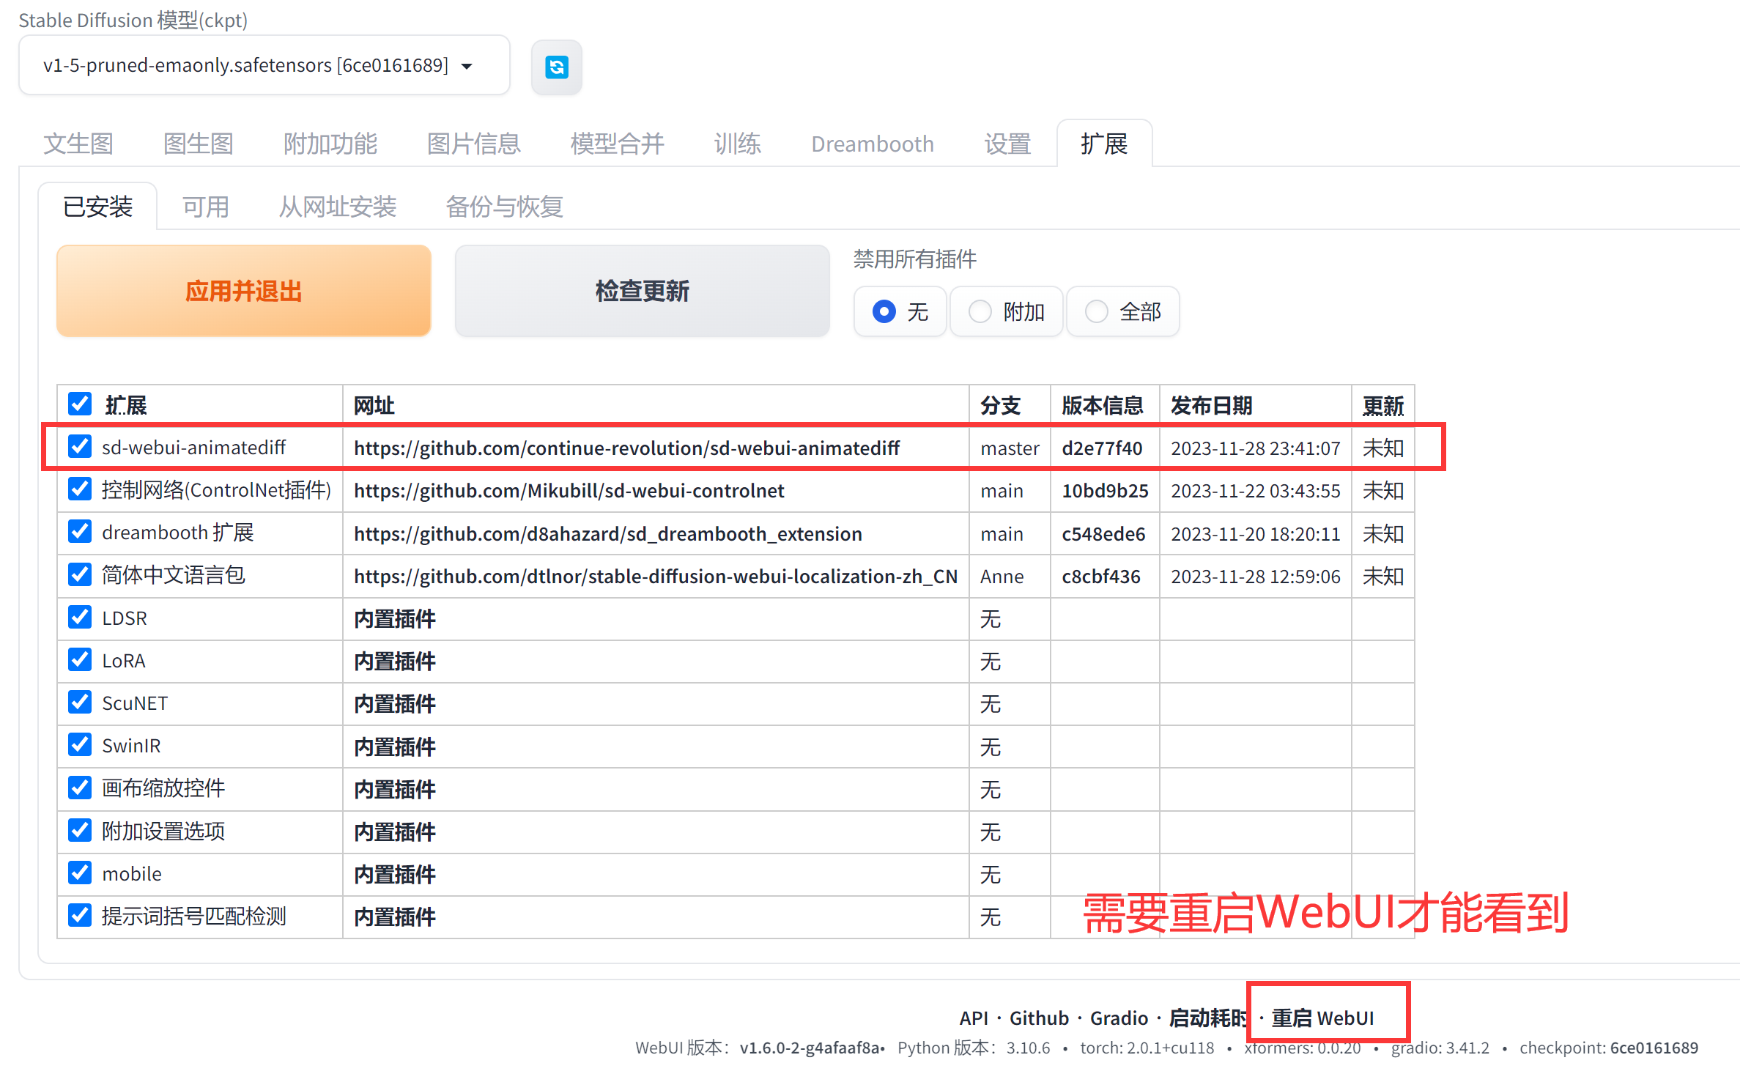1740x1085 pixels.
Task: Select the 全部 disable-plugins radio option
Action: [x=1097, y=312]
